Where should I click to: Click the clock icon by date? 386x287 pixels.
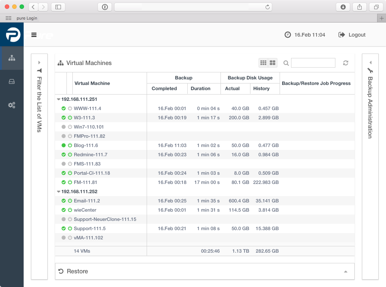287,35
